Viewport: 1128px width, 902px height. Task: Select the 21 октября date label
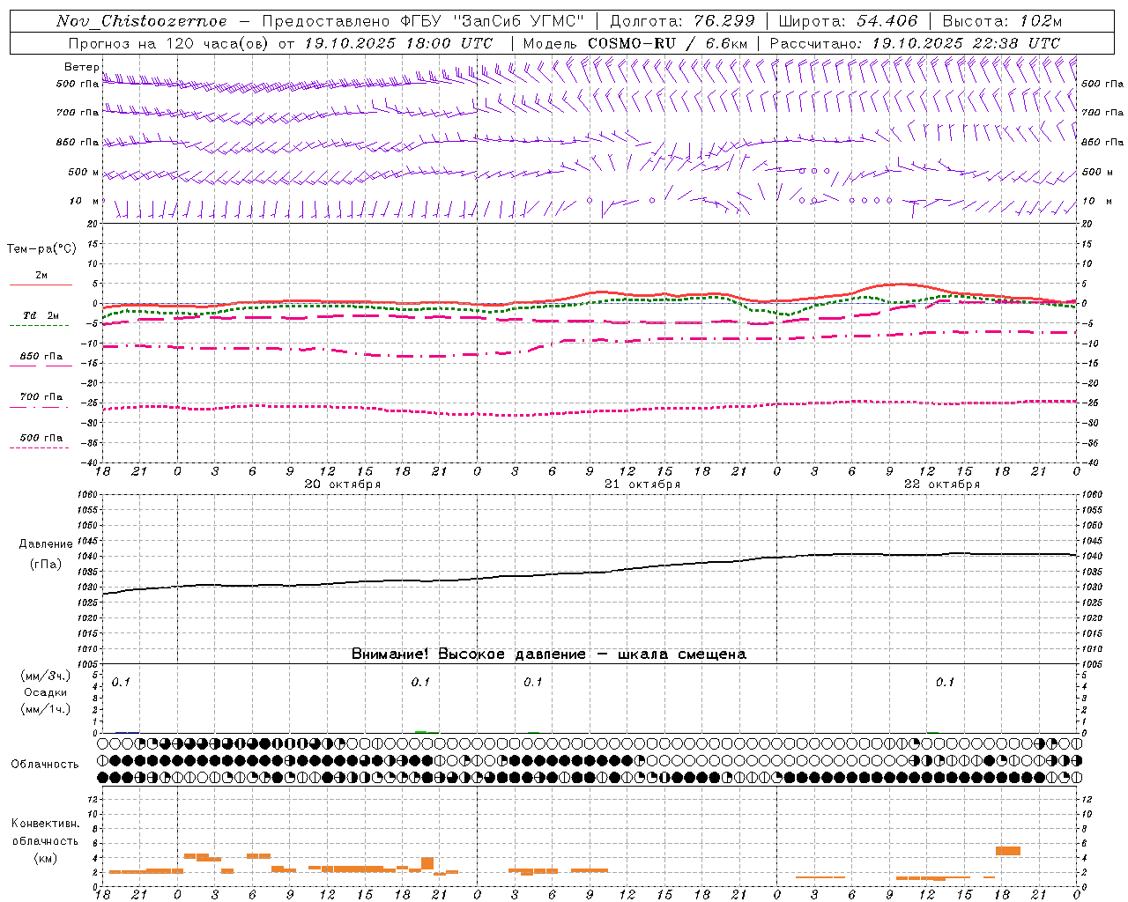pos(642,484)
